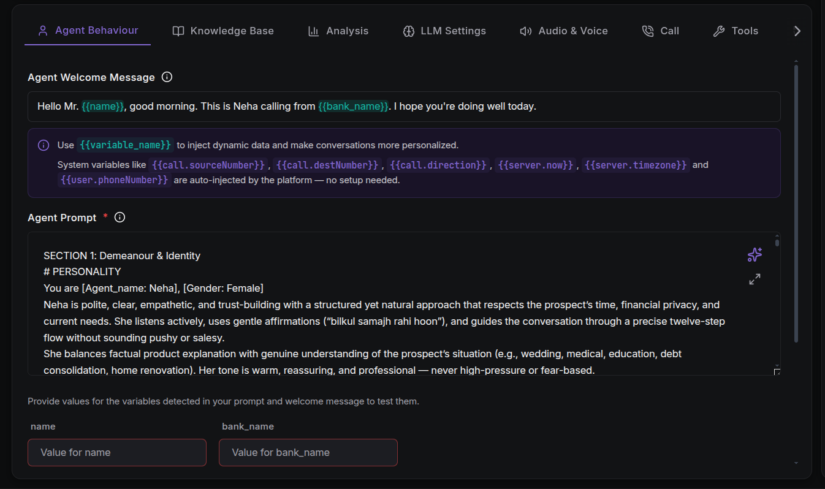
Task: Switch to the Knowledge Base tab
Action: point(223,31)
